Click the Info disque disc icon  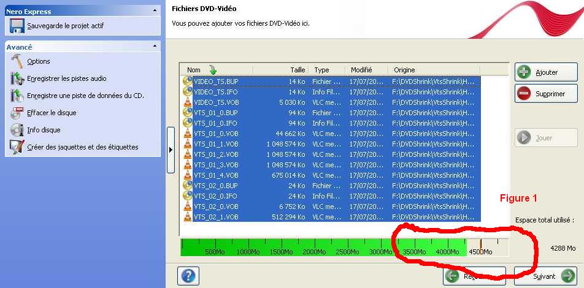click(17, 130)
